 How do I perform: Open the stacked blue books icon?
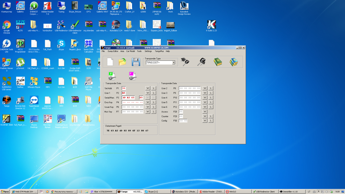pos(234,62)
